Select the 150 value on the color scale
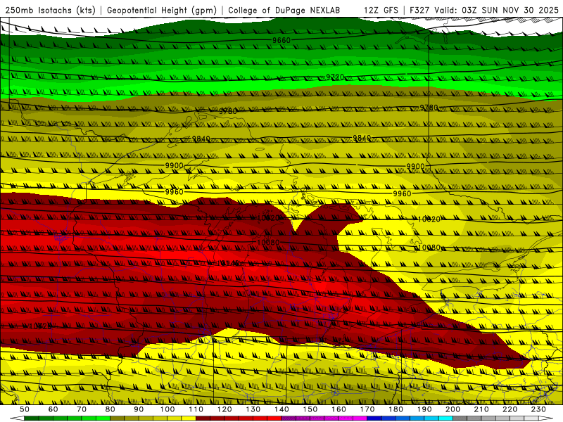563x422 pixels. [310, 409]
